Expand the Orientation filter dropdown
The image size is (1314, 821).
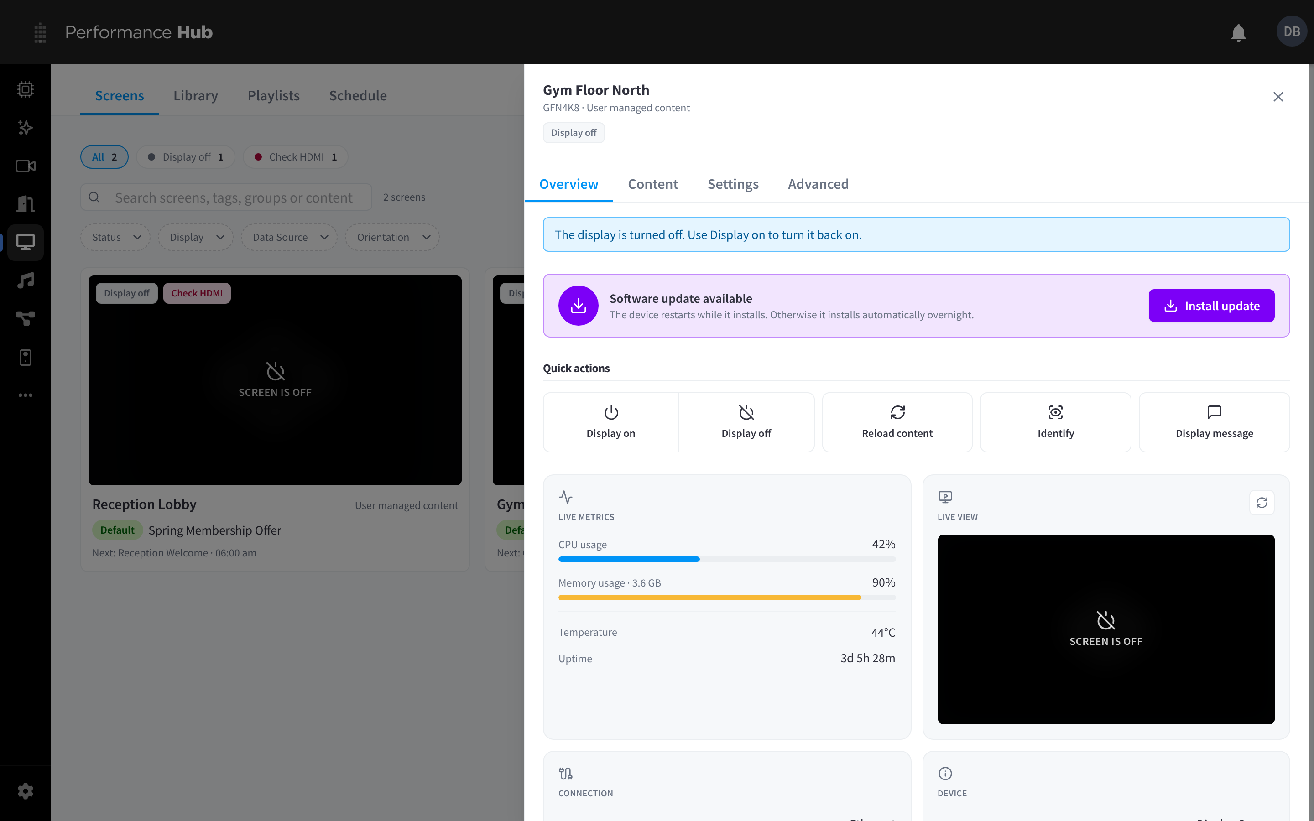coord(392,237)
